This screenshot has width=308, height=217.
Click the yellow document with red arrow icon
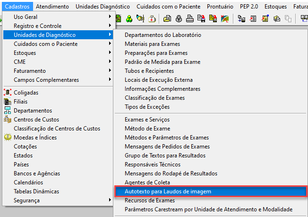coord(213,19)
